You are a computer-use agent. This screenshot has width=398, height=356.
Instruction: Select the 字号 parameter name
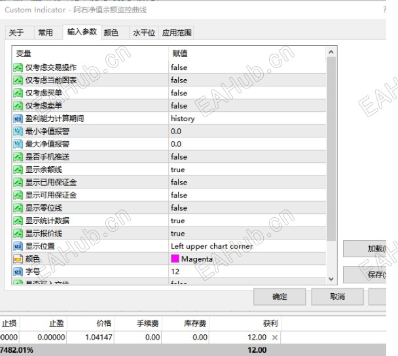click(x=33, y=272)
